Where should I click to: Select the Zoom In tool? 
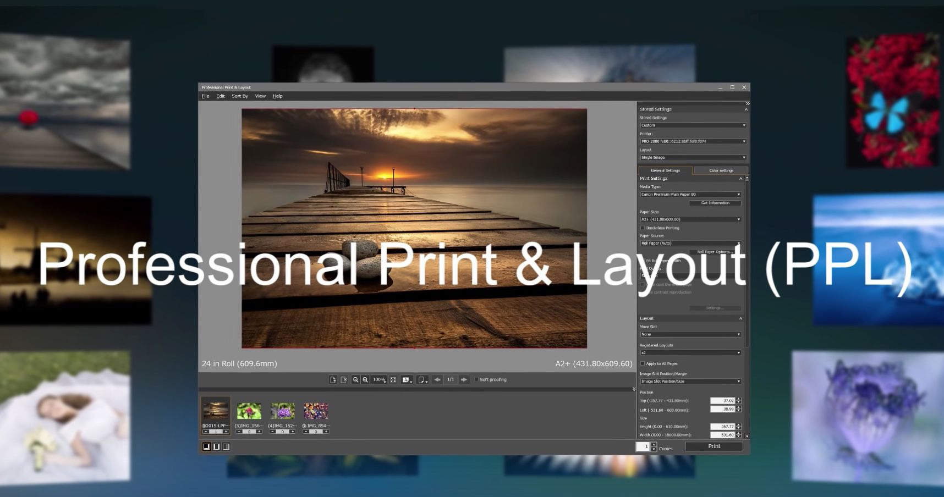365,379
